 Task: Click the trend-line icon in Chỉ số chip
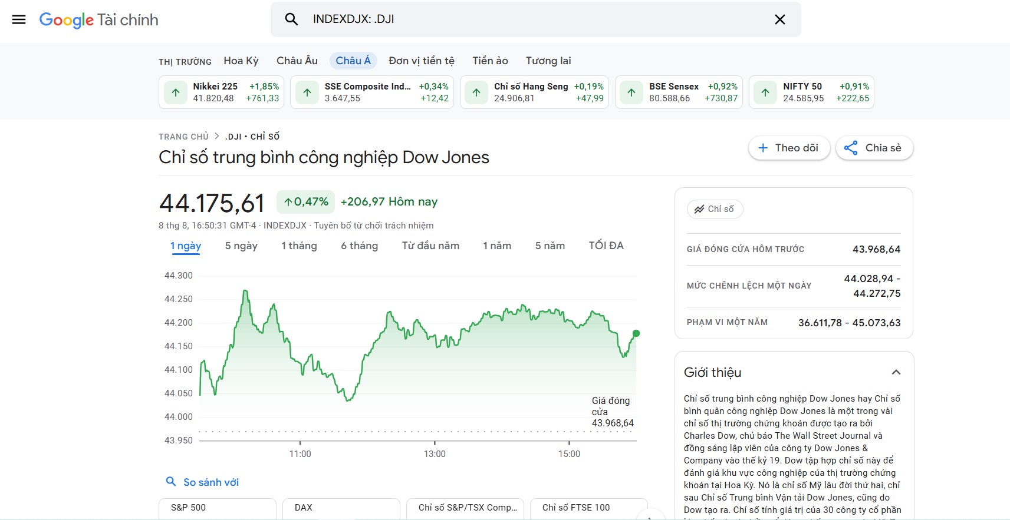point(699,209)
